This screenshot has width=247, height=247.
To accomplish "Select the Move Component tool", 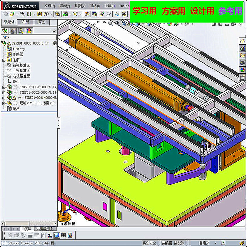I will click(x=46, y=14).
